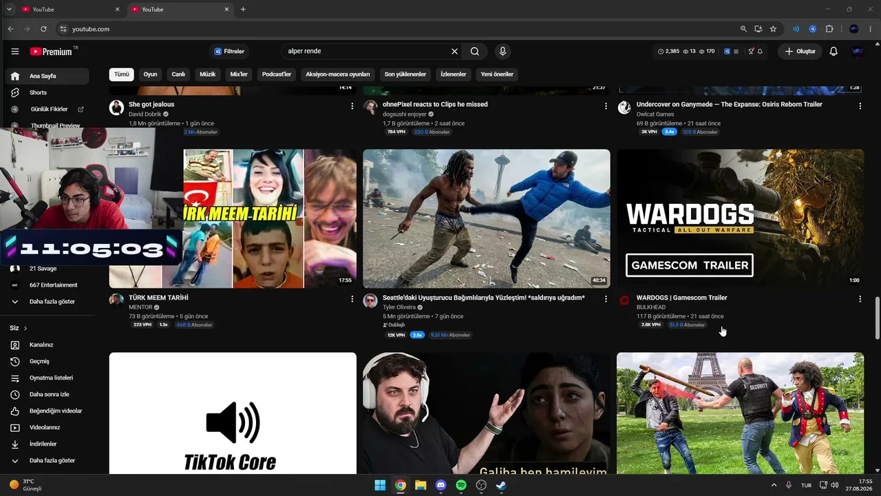Open options menu for WARDOGS Gamescom Trailer

[x=860, y=299]
